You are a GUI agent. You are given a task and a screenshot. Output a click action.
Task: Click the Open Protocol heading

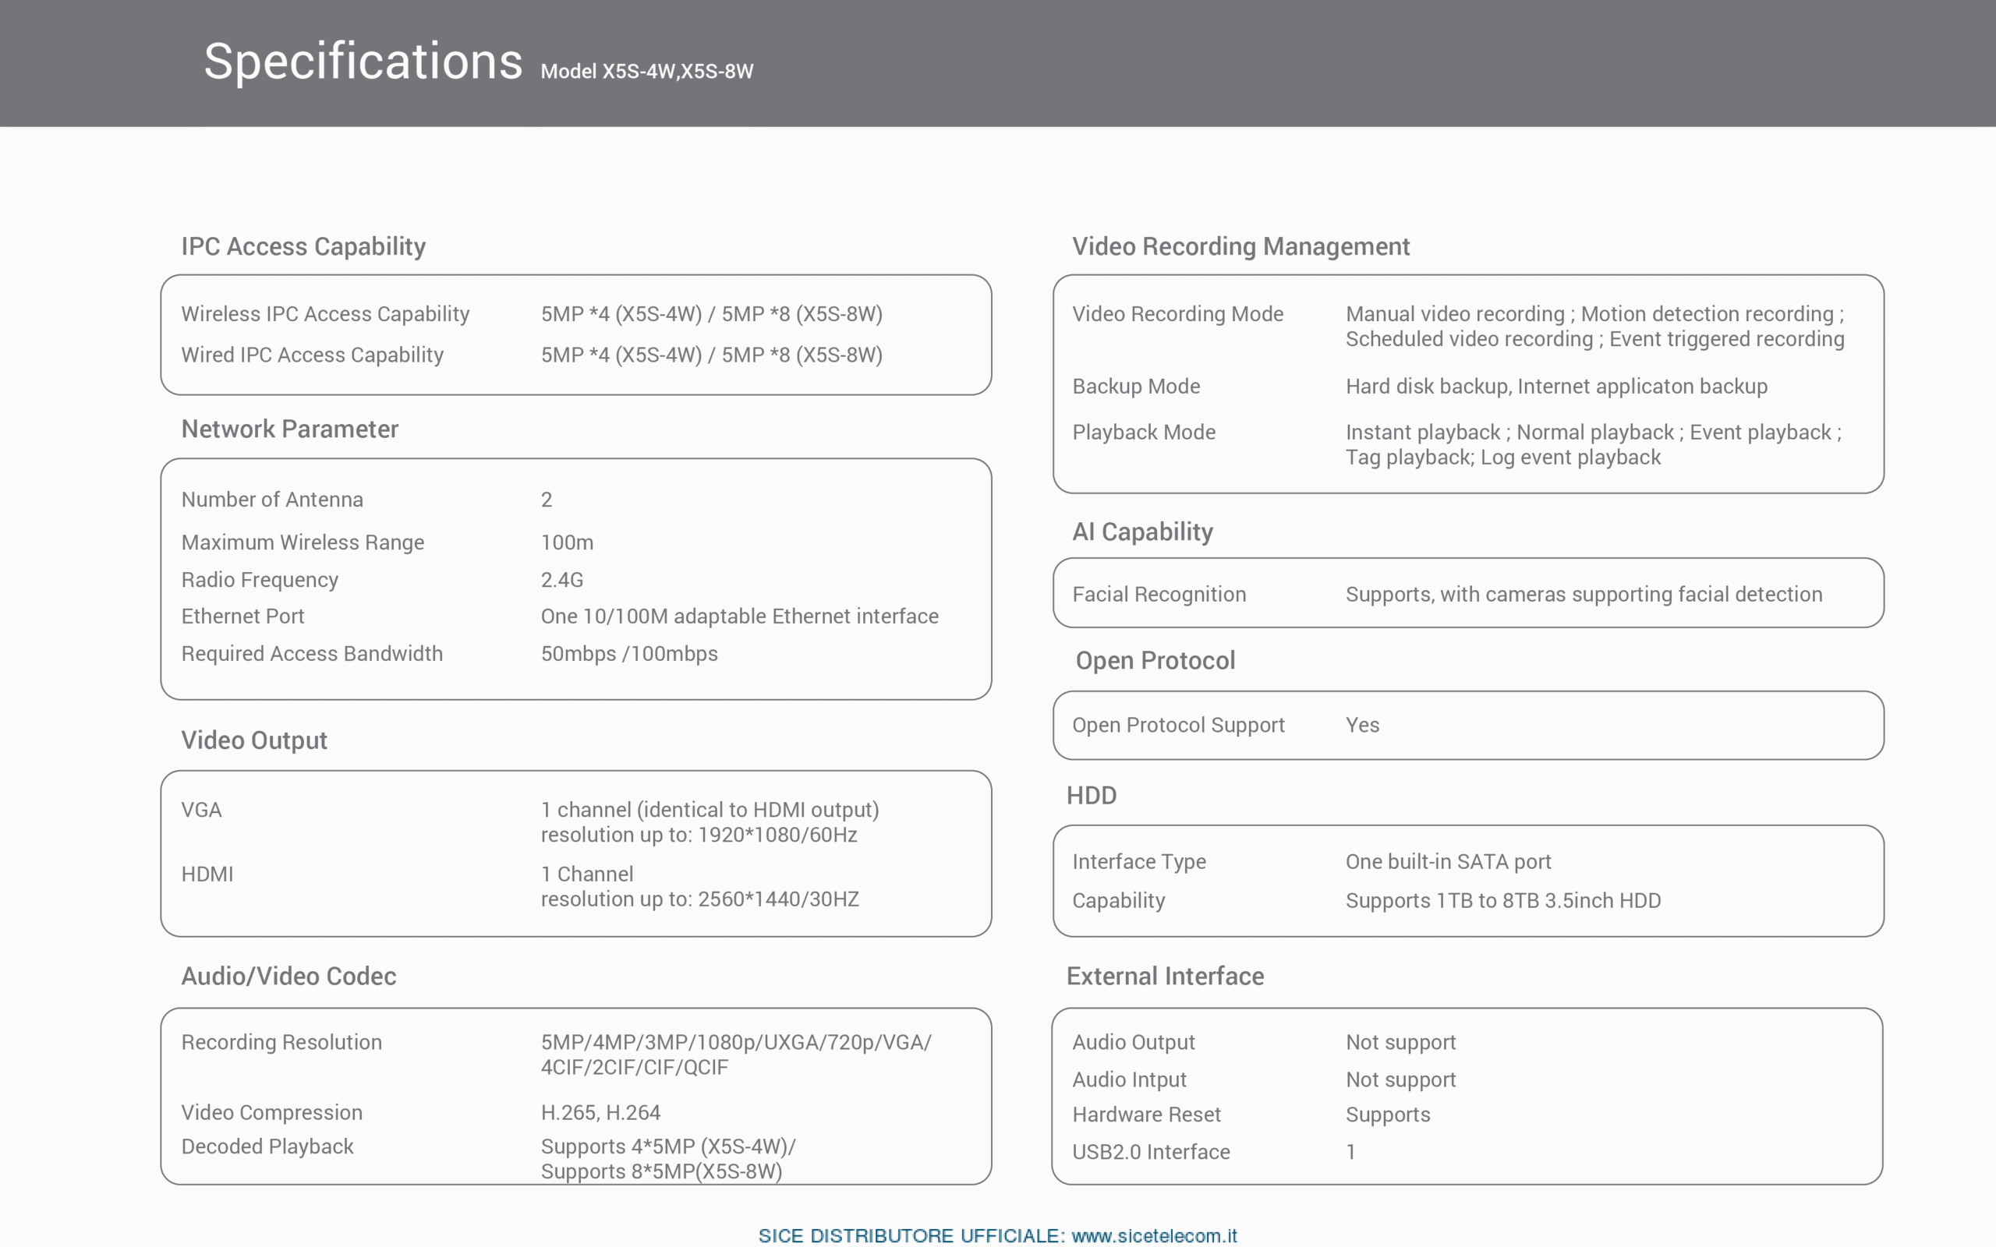[1155, 661]
